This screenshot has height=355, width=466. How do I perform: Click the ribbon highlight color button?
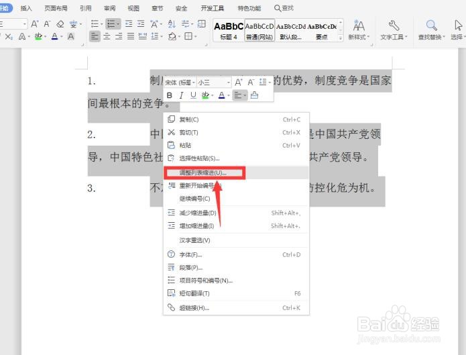(x=38, y=37)
